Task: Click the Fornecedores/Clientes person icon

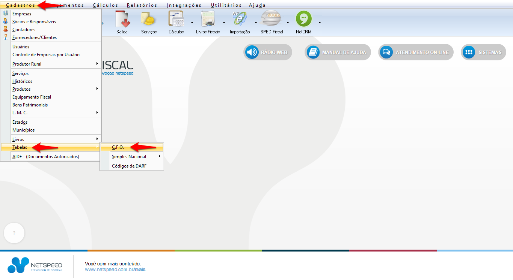Action: (x=6, y=37)
